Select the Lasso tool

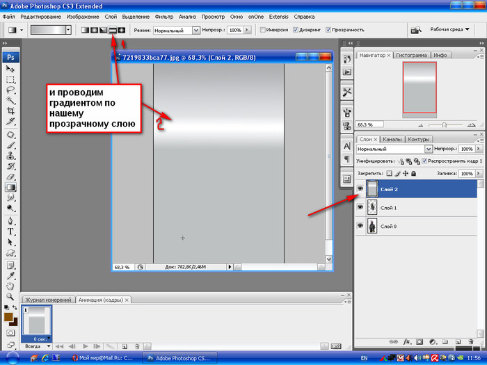tap(10, 90)
